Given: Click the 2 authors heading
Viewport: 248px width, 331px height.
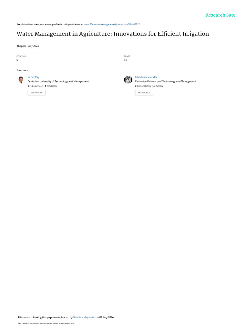Looking at the screenshot, I should point(22,70).
